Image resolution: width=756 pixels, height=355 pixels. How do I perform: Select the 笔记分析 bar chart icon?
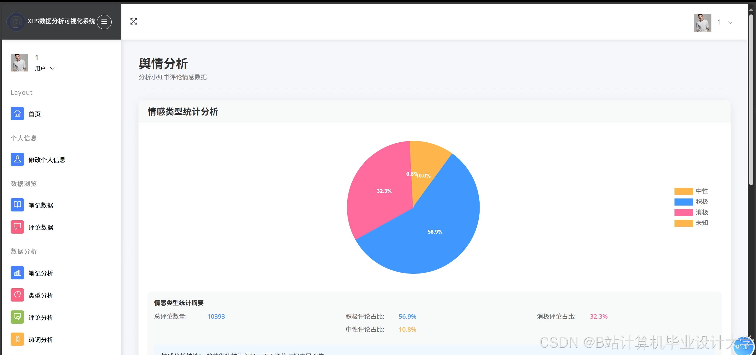pos(17,273)
